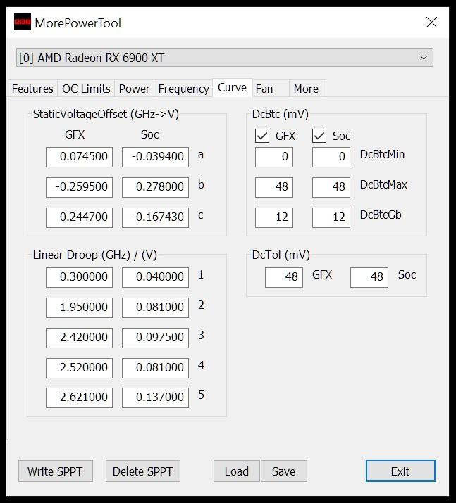Click the GFX coefficient c field 0.244700
The image size is (456, 503).
[x=79, y=217]
